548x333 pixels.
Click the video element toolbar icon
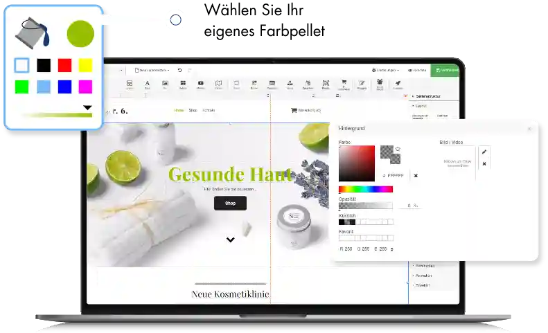pyautogui.click(x=201, y=84)
